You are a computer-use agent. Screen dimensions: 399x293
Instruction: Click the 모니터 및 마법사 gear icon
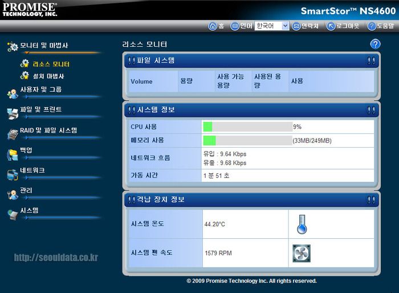tap(13, 47)
